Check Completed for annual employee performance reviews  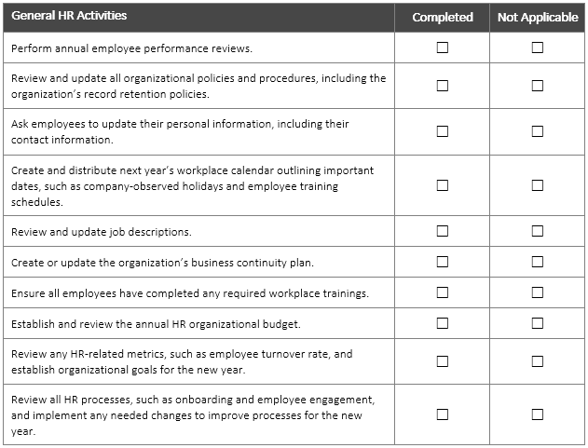point(443,48)
